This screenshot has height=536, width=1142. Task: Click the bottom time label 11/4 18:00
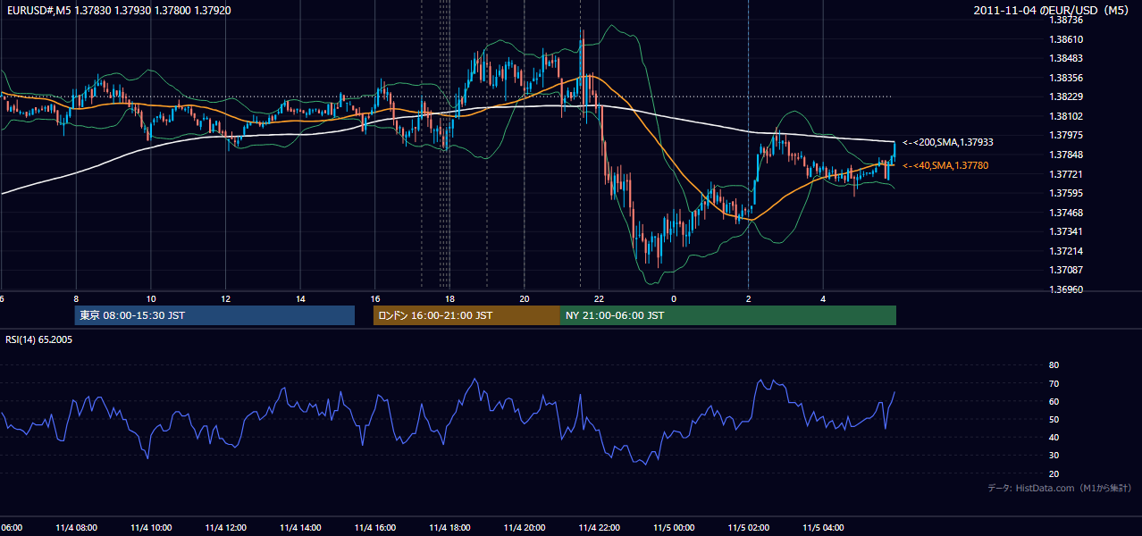click(449, 527)
